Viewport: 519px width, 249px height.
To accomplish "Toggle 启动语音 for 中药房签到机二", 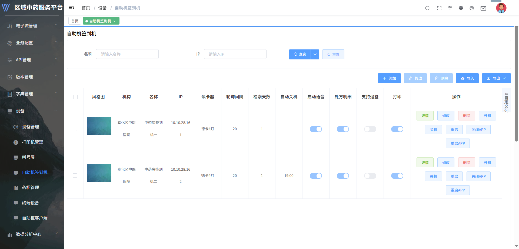I will (x=316, y=176).
